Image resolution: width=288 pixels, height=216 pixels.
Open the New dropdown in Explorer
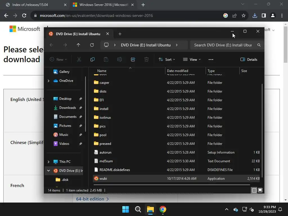tap(58, 59)
